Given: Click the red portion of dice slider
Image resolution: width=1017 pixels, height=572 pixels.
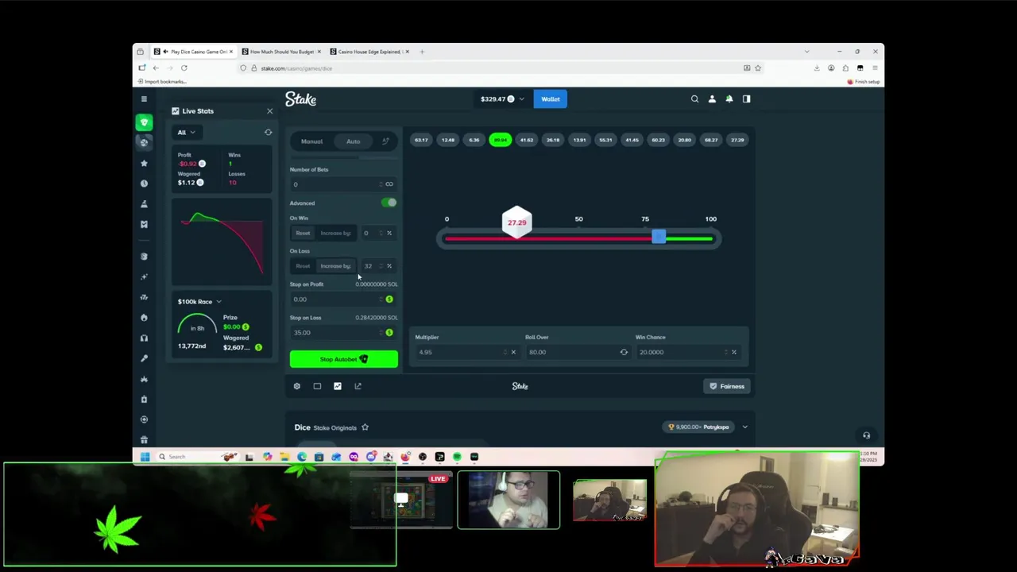Looking at the screenshot, I should pos(548,238).
